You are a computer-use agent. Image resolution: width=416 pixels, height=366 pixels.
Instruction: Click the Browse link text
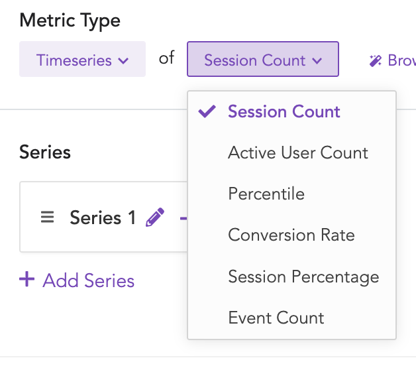[401, 61]
